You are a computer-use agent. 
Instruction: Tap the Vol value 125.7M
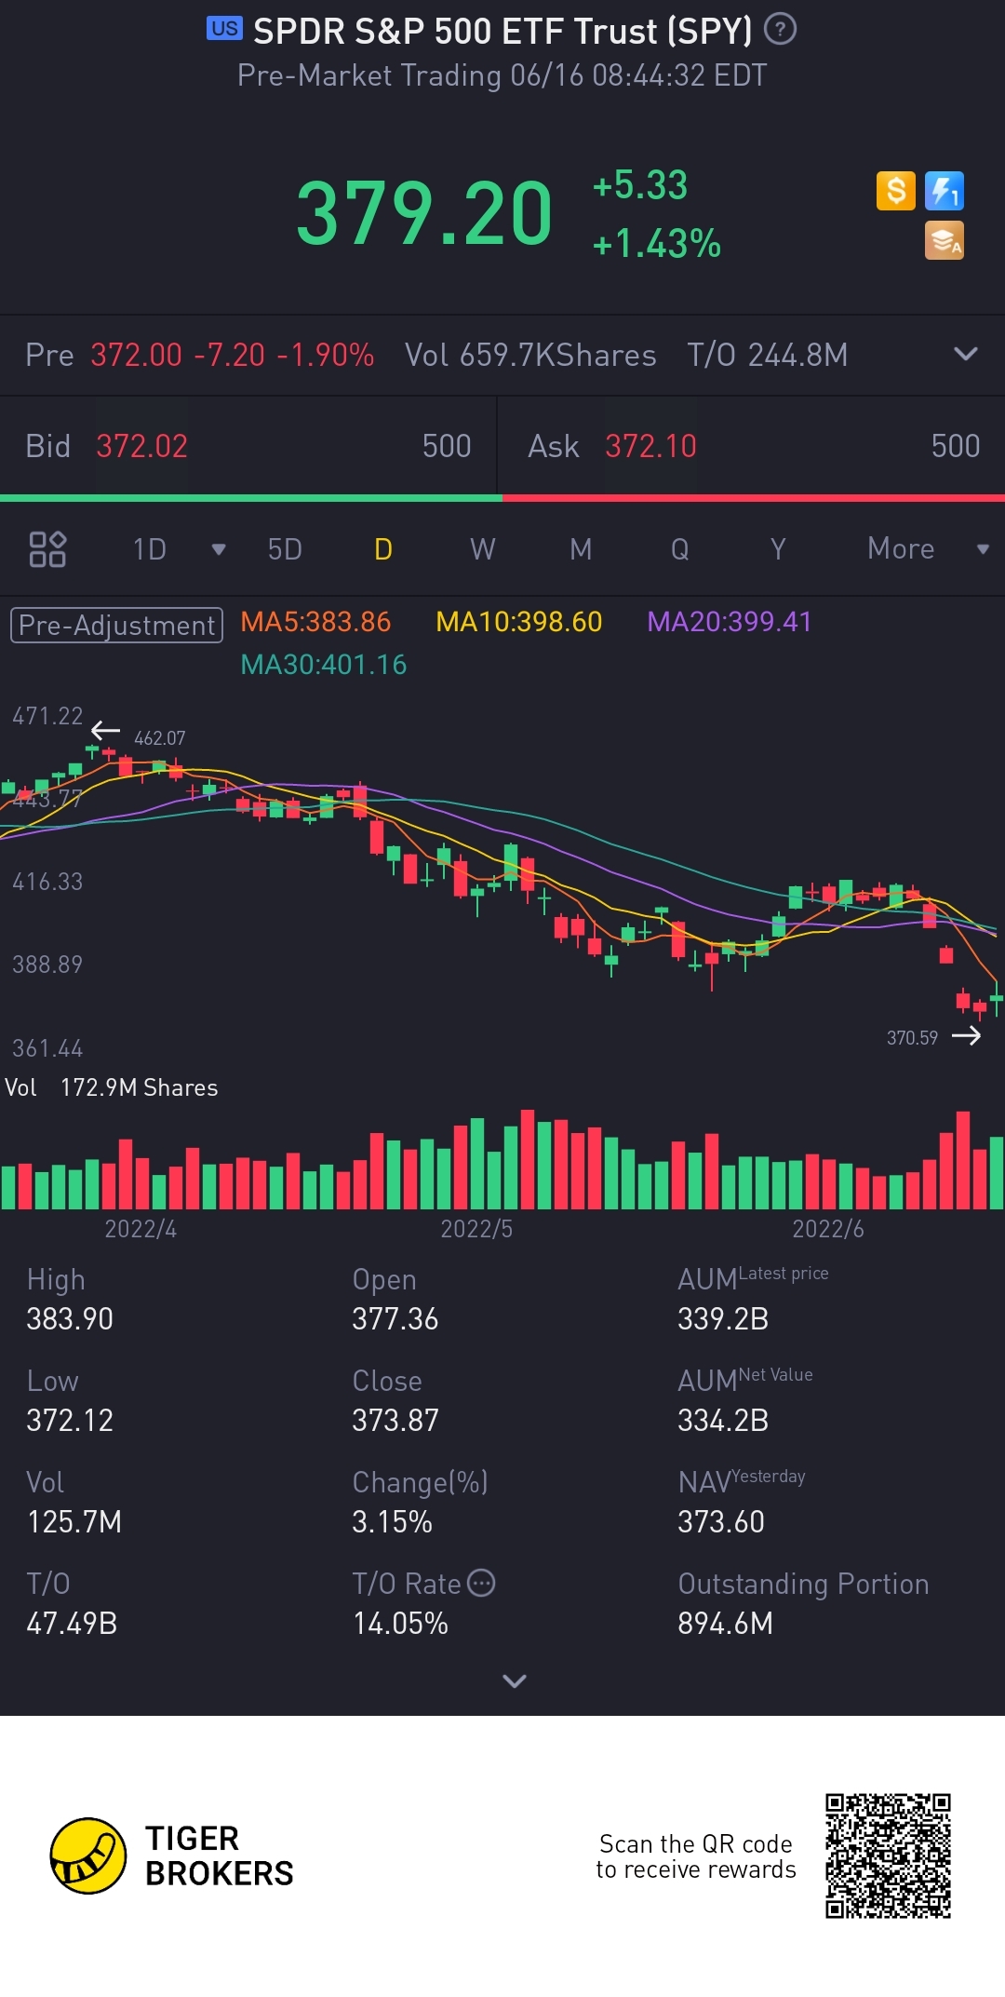74,1521
